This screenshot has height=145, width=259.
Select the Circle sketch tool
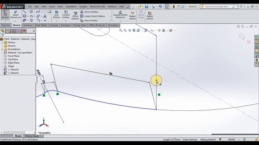pyautogui.click(x=31, y=12)
